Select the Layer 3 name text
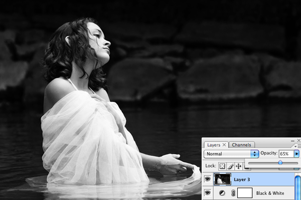 (x=242, y=179)
